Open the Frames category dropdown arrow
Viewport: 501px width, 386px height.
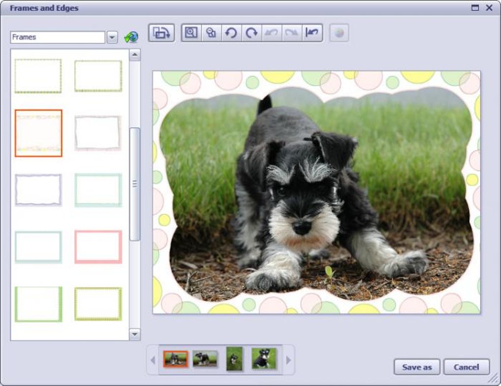[112, 37]
